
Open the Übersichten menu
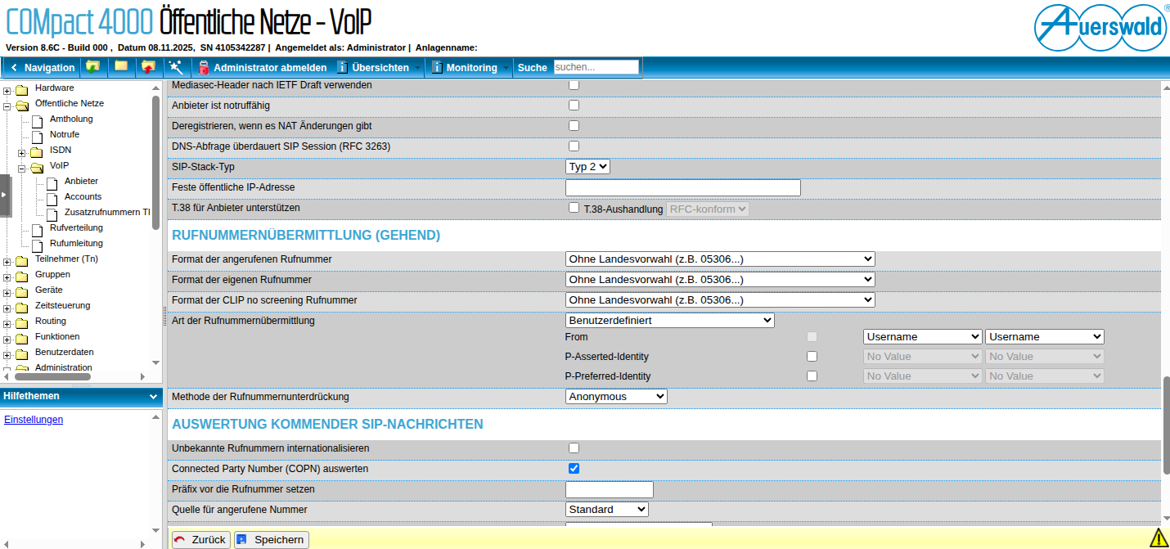tap(380, 67)
